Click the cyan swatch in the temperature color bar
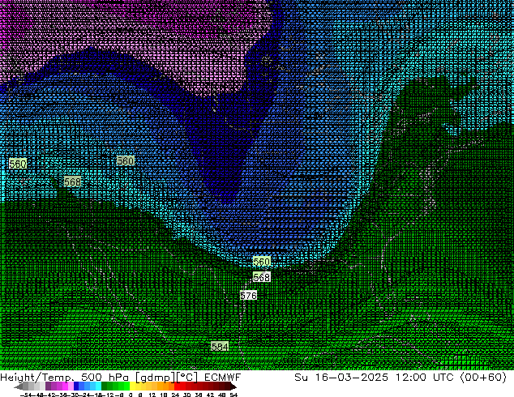This screenshot has height=397, width=514. [x=98, y=386]
